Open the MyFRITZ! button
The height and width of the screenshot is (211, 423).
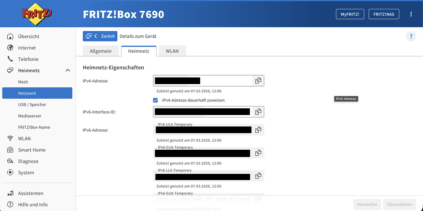tap(350, 14)
